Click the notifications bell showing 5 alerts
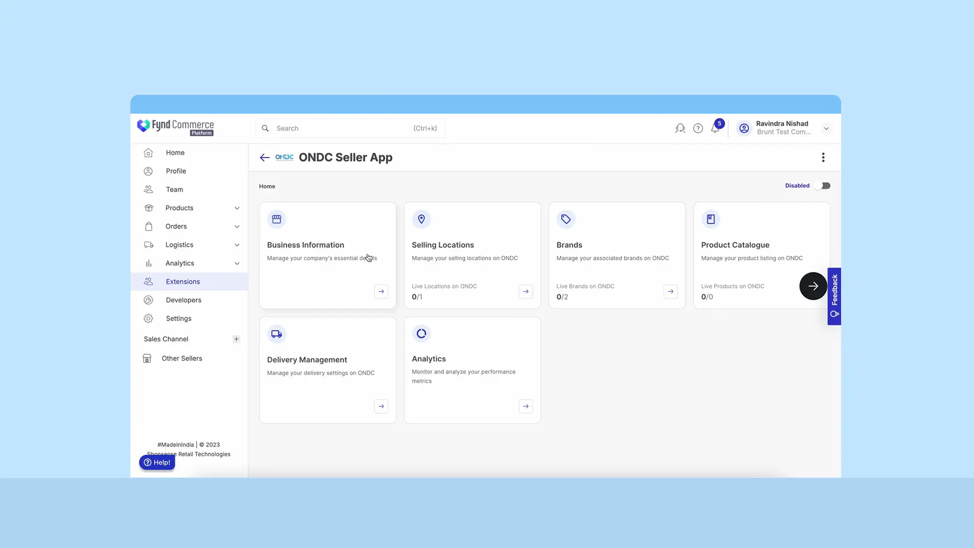This screenshot has height=548, width=974. coord(715,128)
